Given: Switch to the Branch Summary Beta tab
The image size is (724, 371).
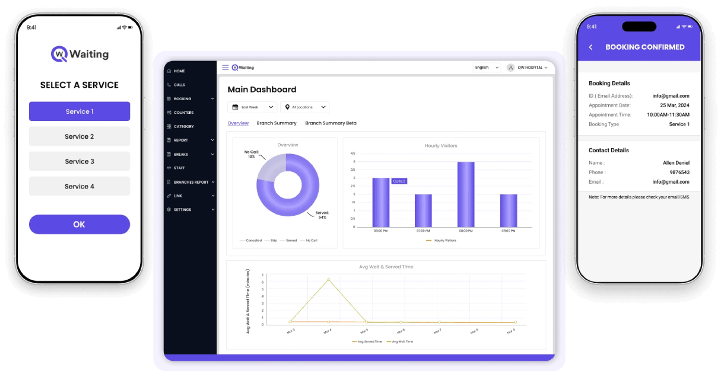Looking at the screenshot, I should (x=331, y=123).
